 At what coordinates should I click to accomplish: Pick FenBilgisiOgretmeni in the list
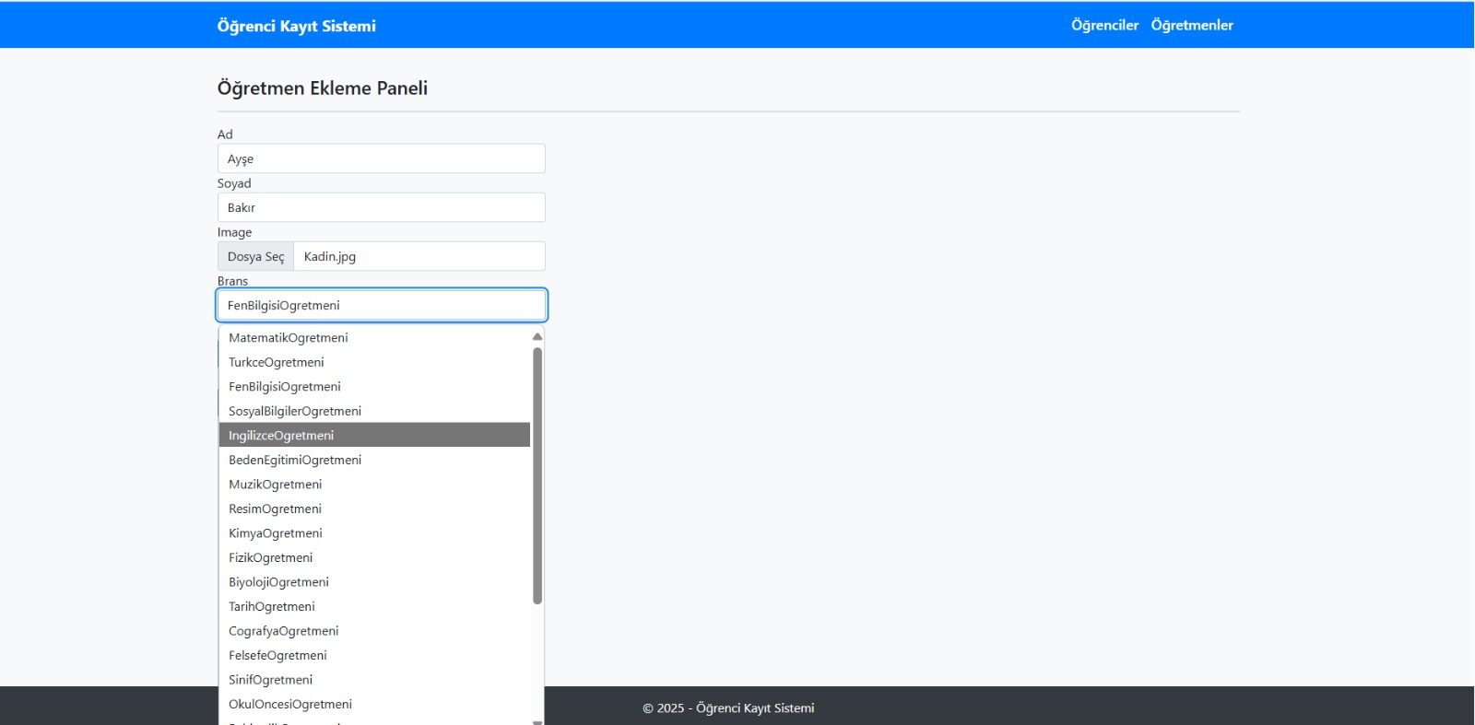click(x=285, y=387)
